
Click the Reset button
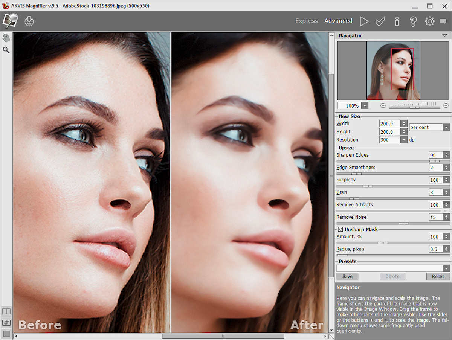click(x=438, y=276)
